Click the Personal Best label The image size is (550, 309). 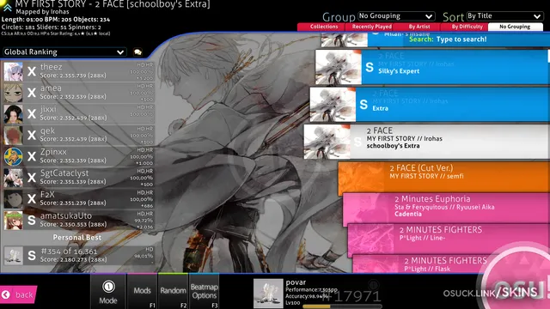tap(77, 238)
